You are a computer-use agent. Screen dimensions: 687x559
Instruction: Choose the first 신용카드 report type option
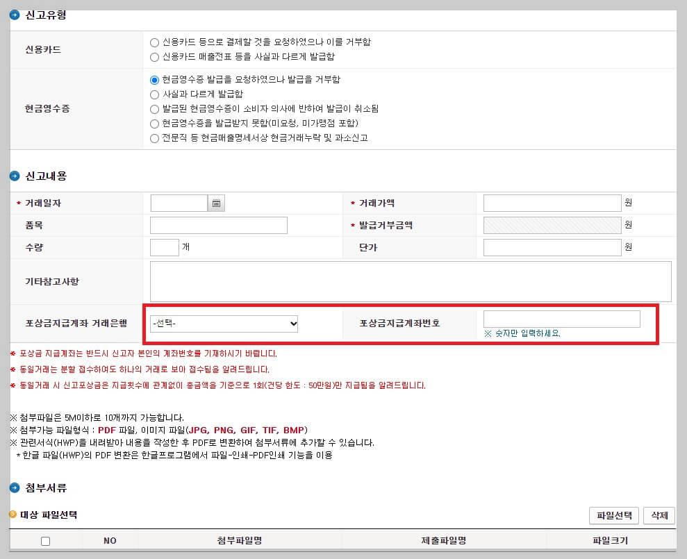[x=154, y=42]
